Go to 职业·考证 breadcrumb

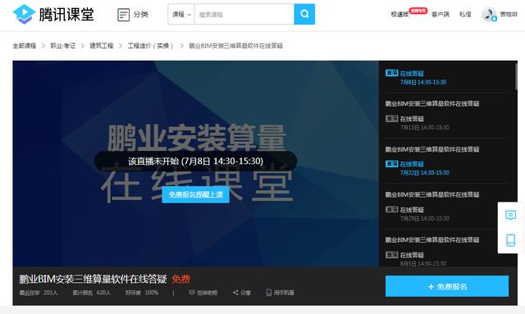pyautogui.click(x=62, y=46)
